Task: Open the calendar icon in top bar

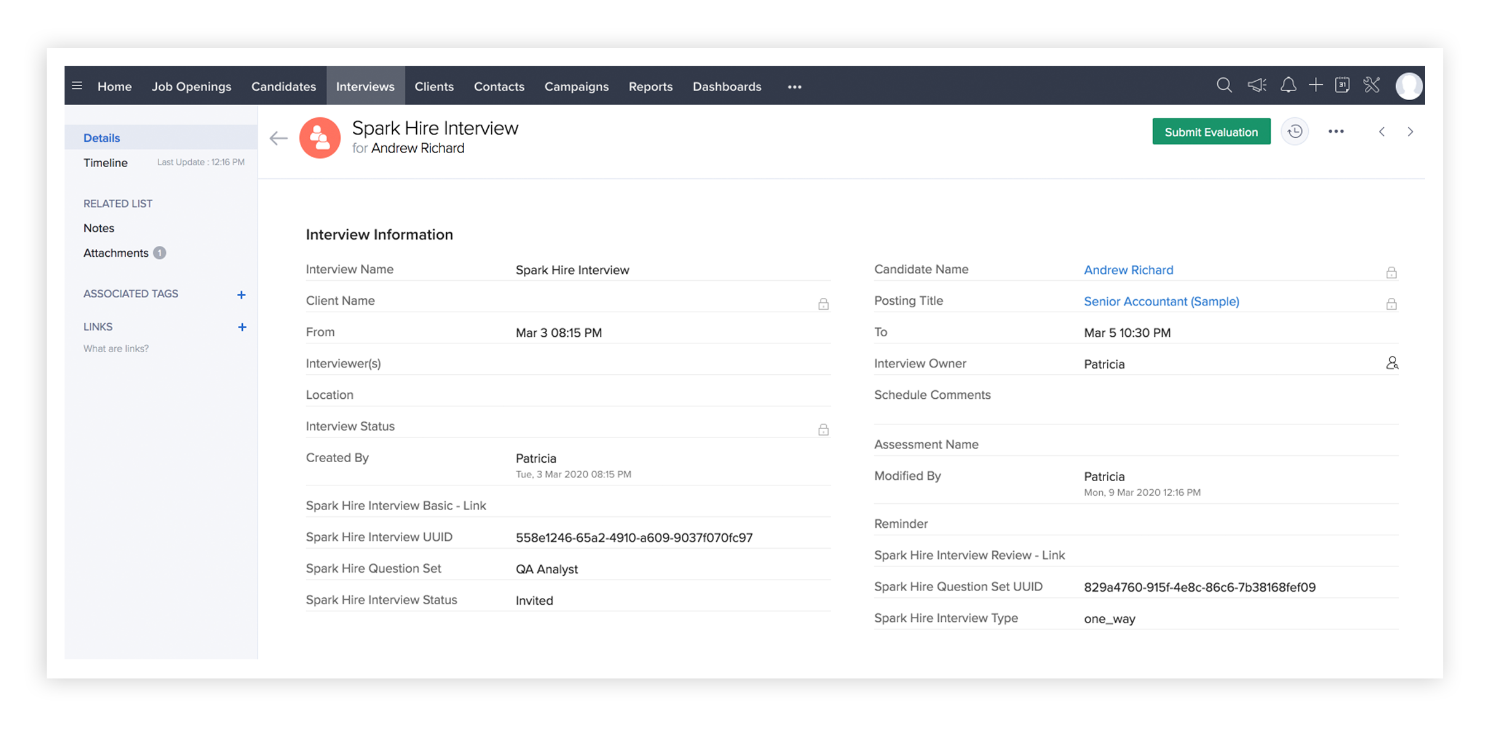Action: (x=1343, y=85)
